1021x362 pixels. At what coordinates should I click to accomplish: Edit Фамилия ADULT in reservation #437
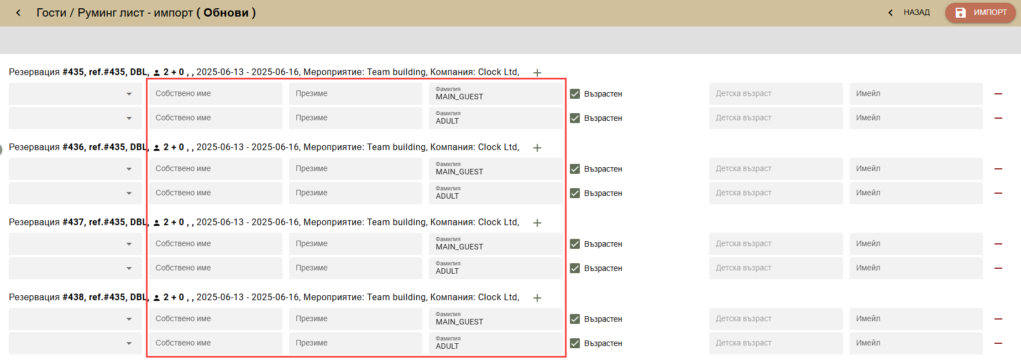pyautogui.click(x=495, y=268)
